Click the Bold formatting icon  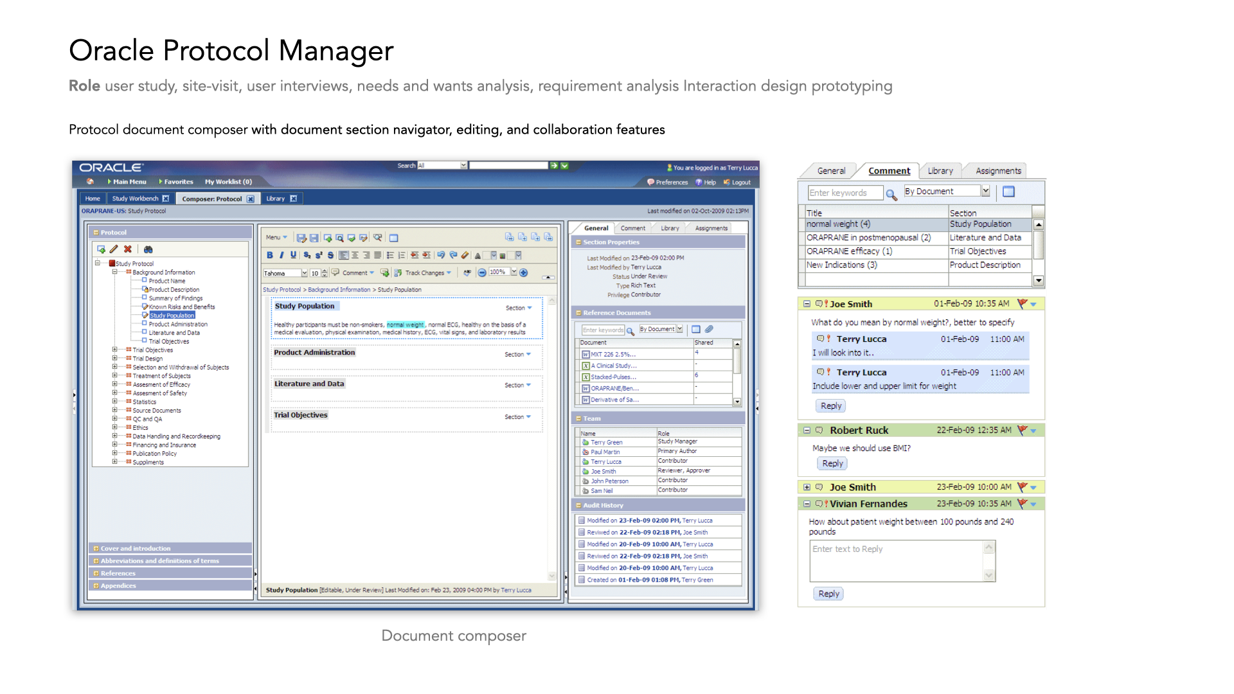270,256
